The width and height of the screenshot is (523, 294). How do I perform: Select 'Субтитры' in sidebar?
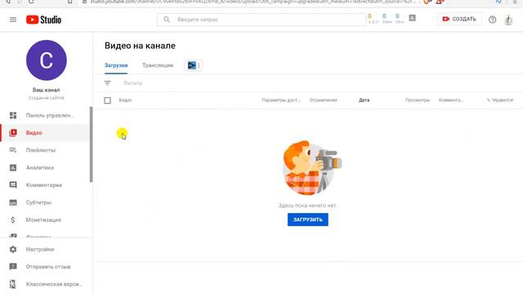point(38,203)
